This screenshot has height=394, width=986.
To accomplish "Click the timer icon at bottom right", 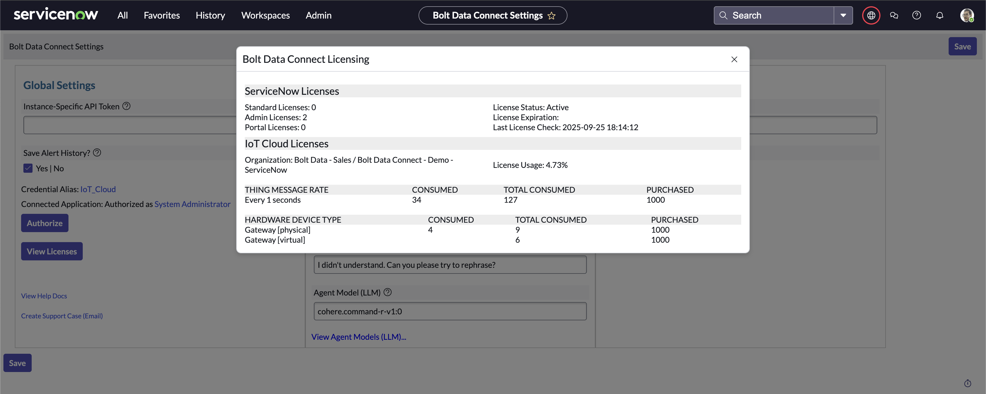I will (x=968, y=383).
